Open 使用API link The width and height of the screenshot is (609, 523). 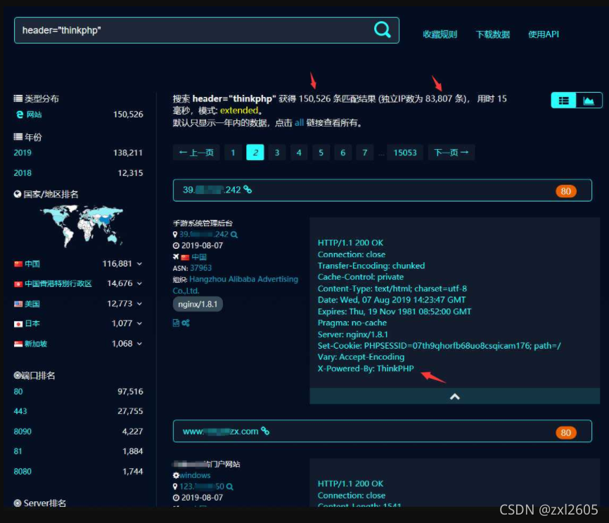point(544,34)
